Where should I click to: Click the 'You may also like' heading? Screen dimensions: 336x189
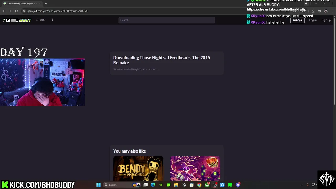pyautogui.click(x=130, y=151)
